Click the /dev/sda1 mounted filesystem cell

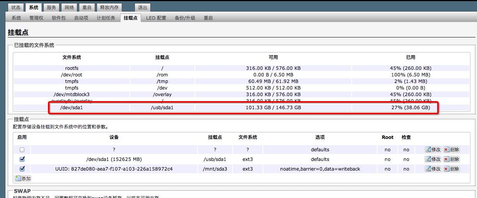[x=72, y=107]
